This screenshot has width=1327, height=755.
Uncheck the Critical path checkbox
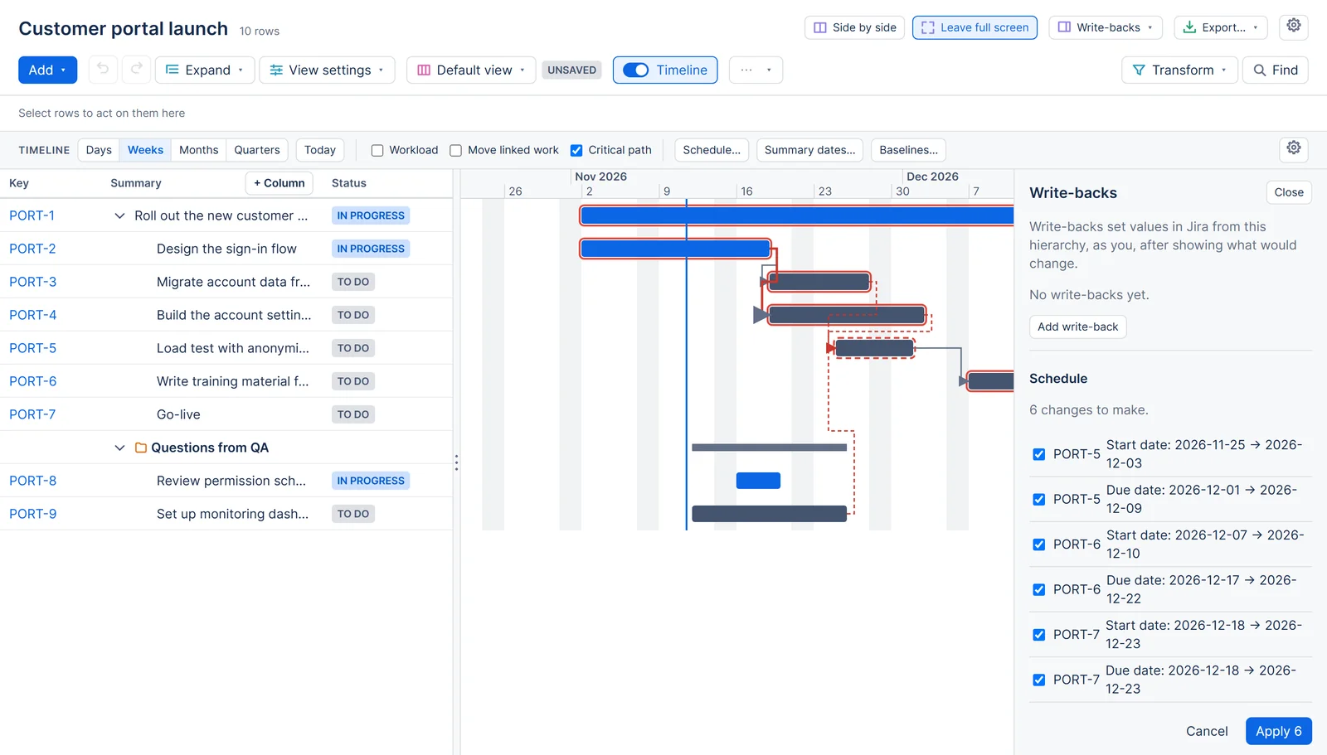coord(576,150)
